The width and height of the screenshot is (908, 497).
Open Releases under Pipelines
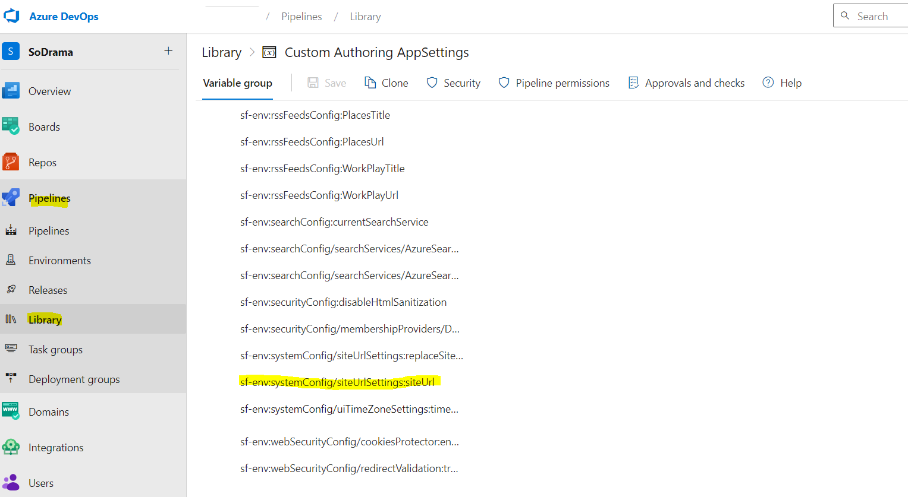48,290
